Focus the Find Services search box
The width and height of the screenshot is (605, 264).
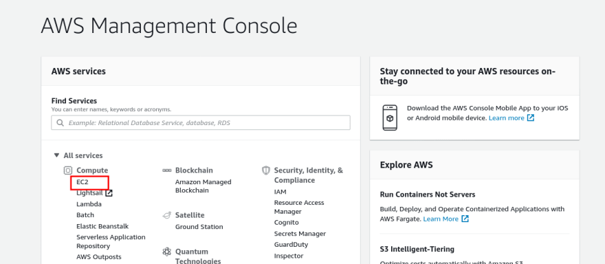tap(201, 123)
